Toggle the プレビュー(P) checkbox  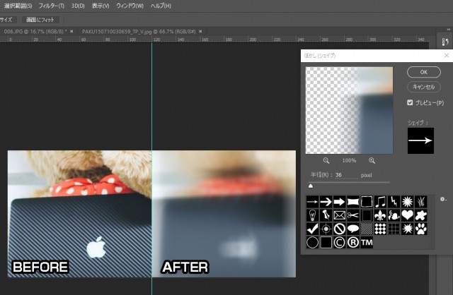coord(411,102)
